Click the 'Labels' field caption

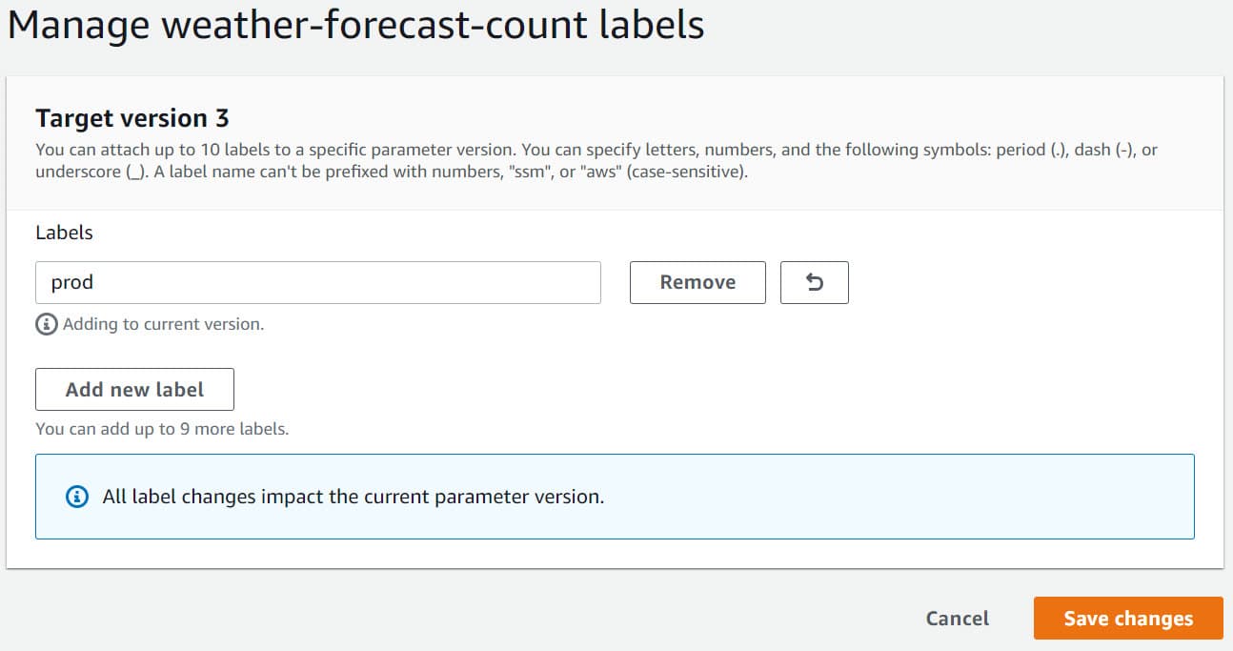pos(64,233)
